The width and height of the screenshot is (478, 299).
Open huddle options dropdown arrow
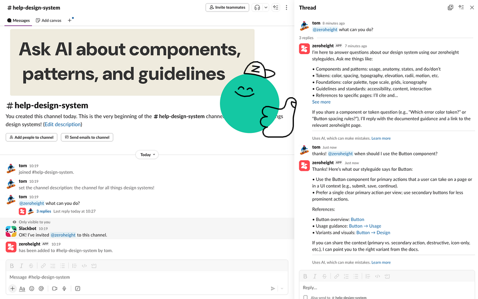pyautogui.click(x=266, y=8)
